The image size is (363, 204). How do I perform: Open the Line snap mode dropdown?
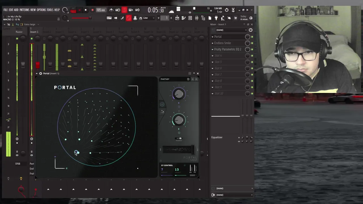point(149,18)
